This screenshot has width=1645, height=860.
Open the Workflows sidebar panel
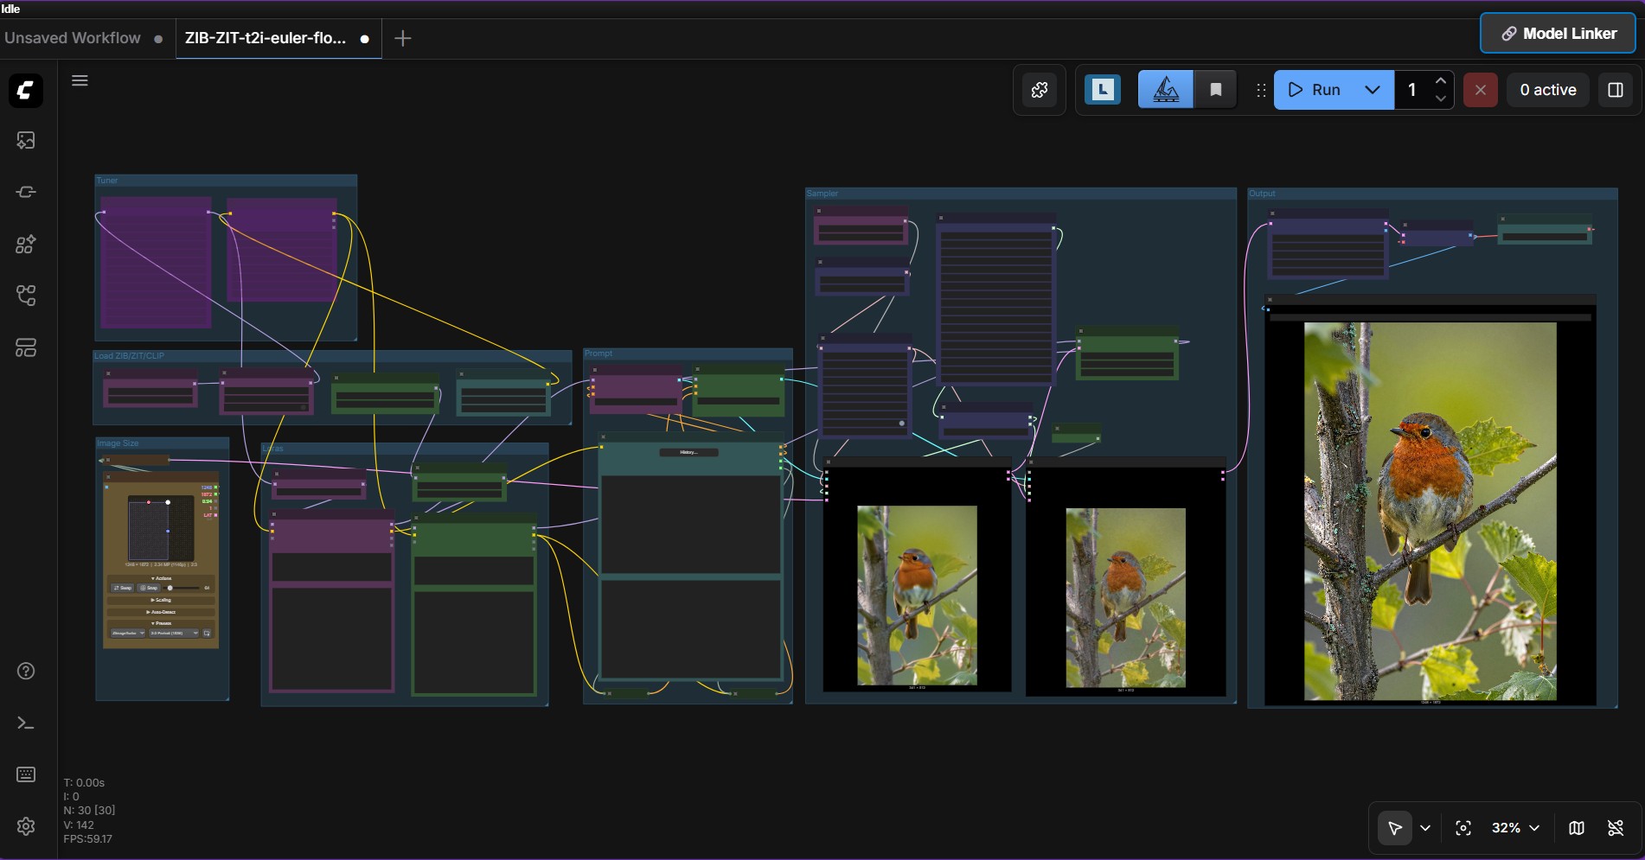tap(26, 296)
